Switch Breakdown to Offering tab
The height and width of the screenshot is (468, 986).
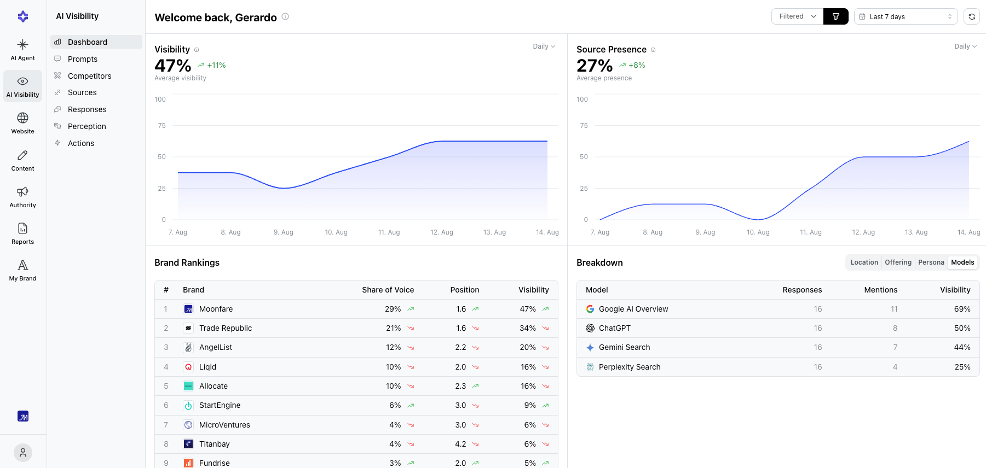pyautogui.click(x=898, y=262)
